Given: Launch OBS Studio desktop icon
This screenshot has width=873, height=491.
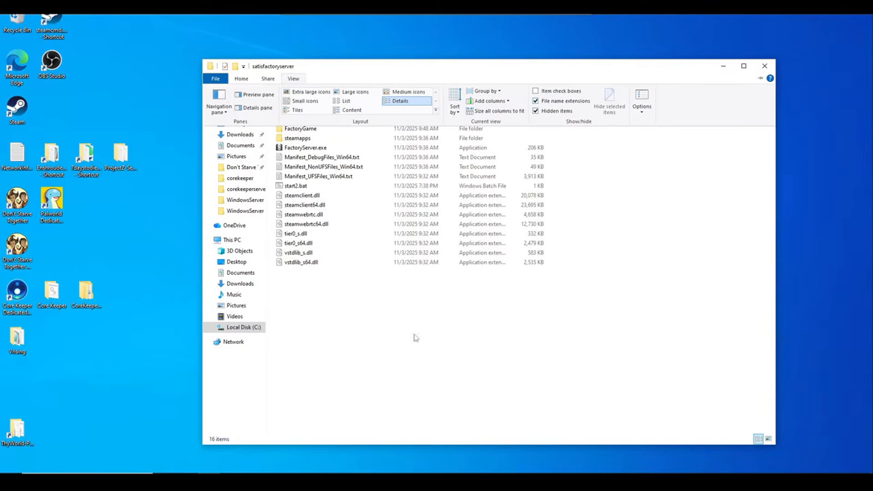Looking at the screenshot, I should (51, 64).
